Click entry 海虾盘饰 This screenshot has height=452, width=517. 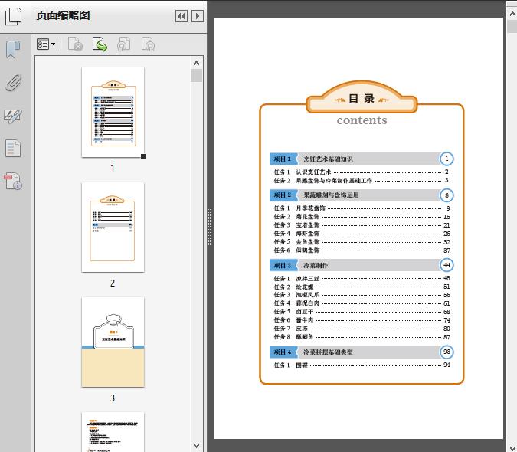coord(308,234)
